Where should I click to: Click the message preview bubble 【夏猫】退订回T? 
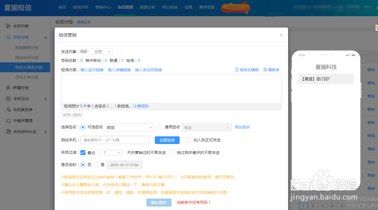point(326,79)
